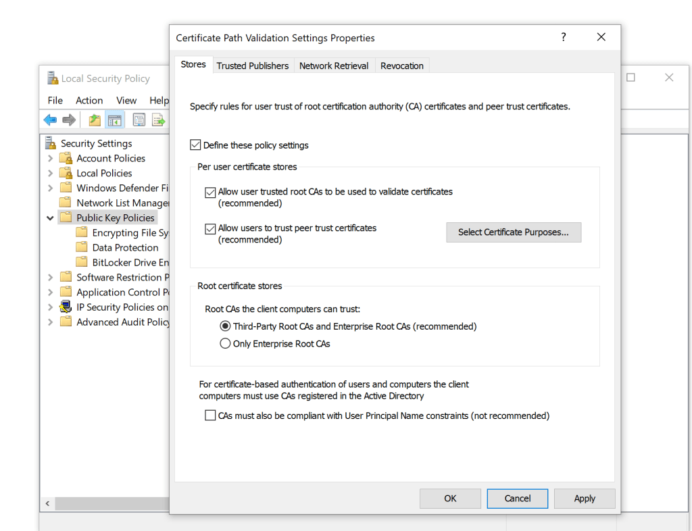The width and height of the screenshot is (692, 531).
Task: Open the Revocation tab
Action: 401,66
